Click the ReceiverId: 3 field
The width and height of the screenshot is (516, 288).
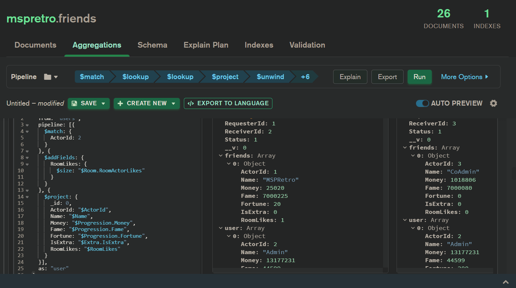tap(432, 124)
